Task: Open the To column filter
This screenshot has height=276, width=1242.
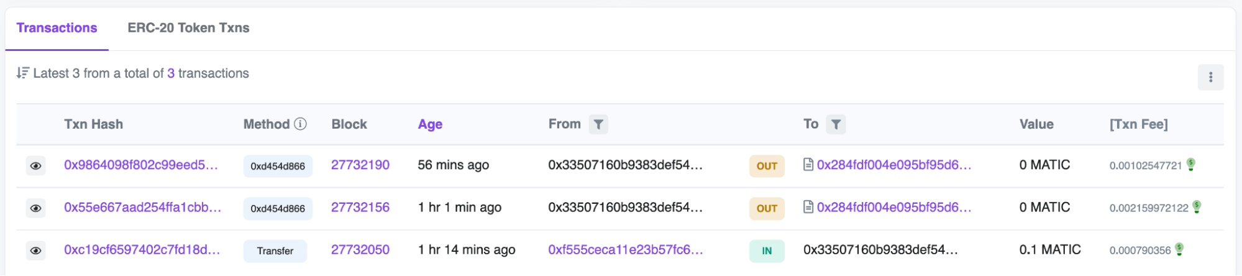Action: [x=836, y=124]
